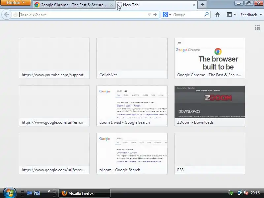Select Mozilla Firefox taskbar button
Image resolution: width=264 pixels, height=198 pixels.
click(x=84, y=193)
